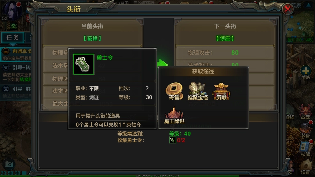Screen dimensions: 315x177
Task: Expand the green double-chevron under avatar
Action: pyautogui.click(x=14, y=26)
